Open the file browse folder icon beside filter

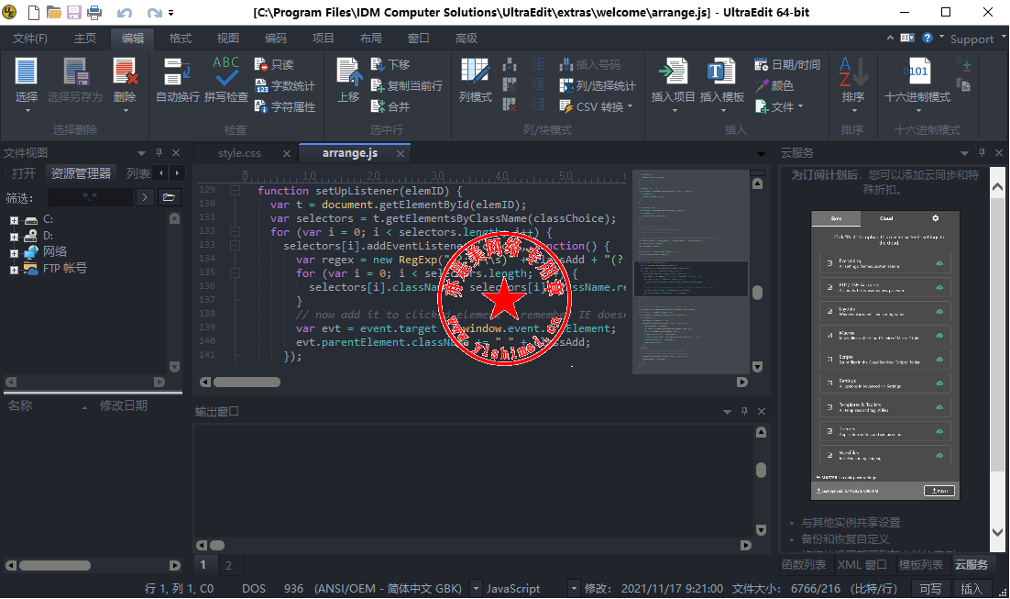[169, 197]
